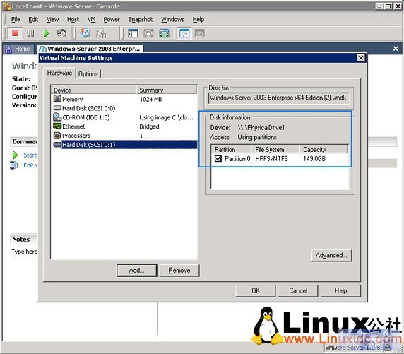The image size is (404, 354).
Task: Close the Virtual Machine Settings dialog
Action: pyautogui.click(x=361, y=58)
